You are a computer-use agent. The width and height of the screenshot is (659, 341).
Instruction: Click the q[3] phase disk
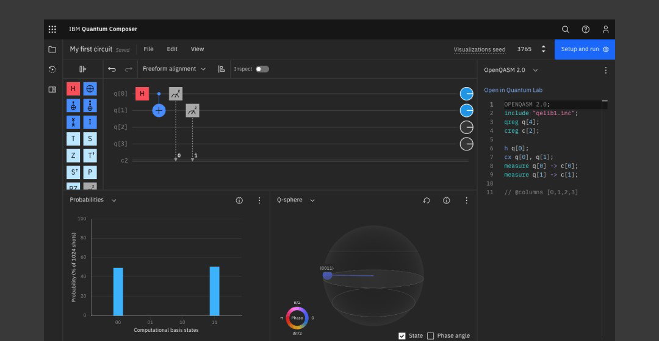pos(467,144)
